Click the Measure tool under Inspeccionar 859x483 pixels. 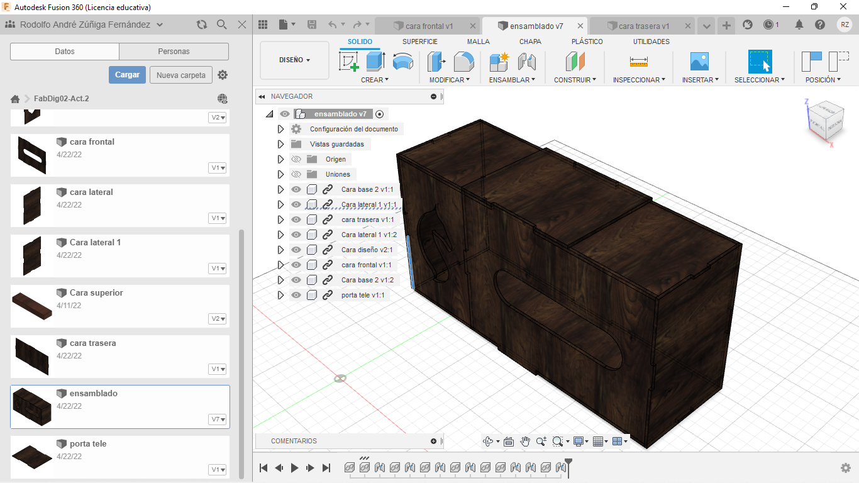click(639, 62)
